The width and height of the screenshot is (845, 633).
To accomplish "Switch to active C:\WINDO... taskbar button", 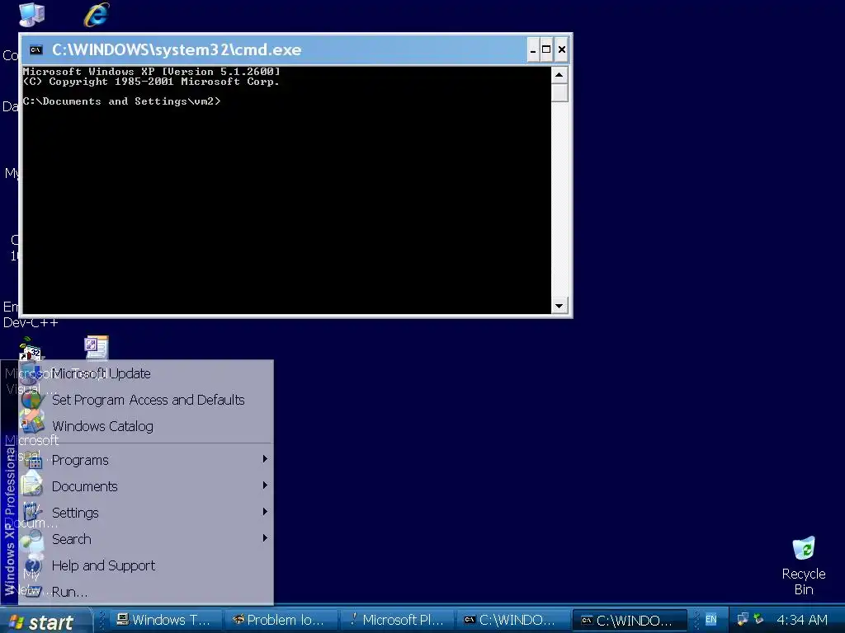I will [630, 620].
